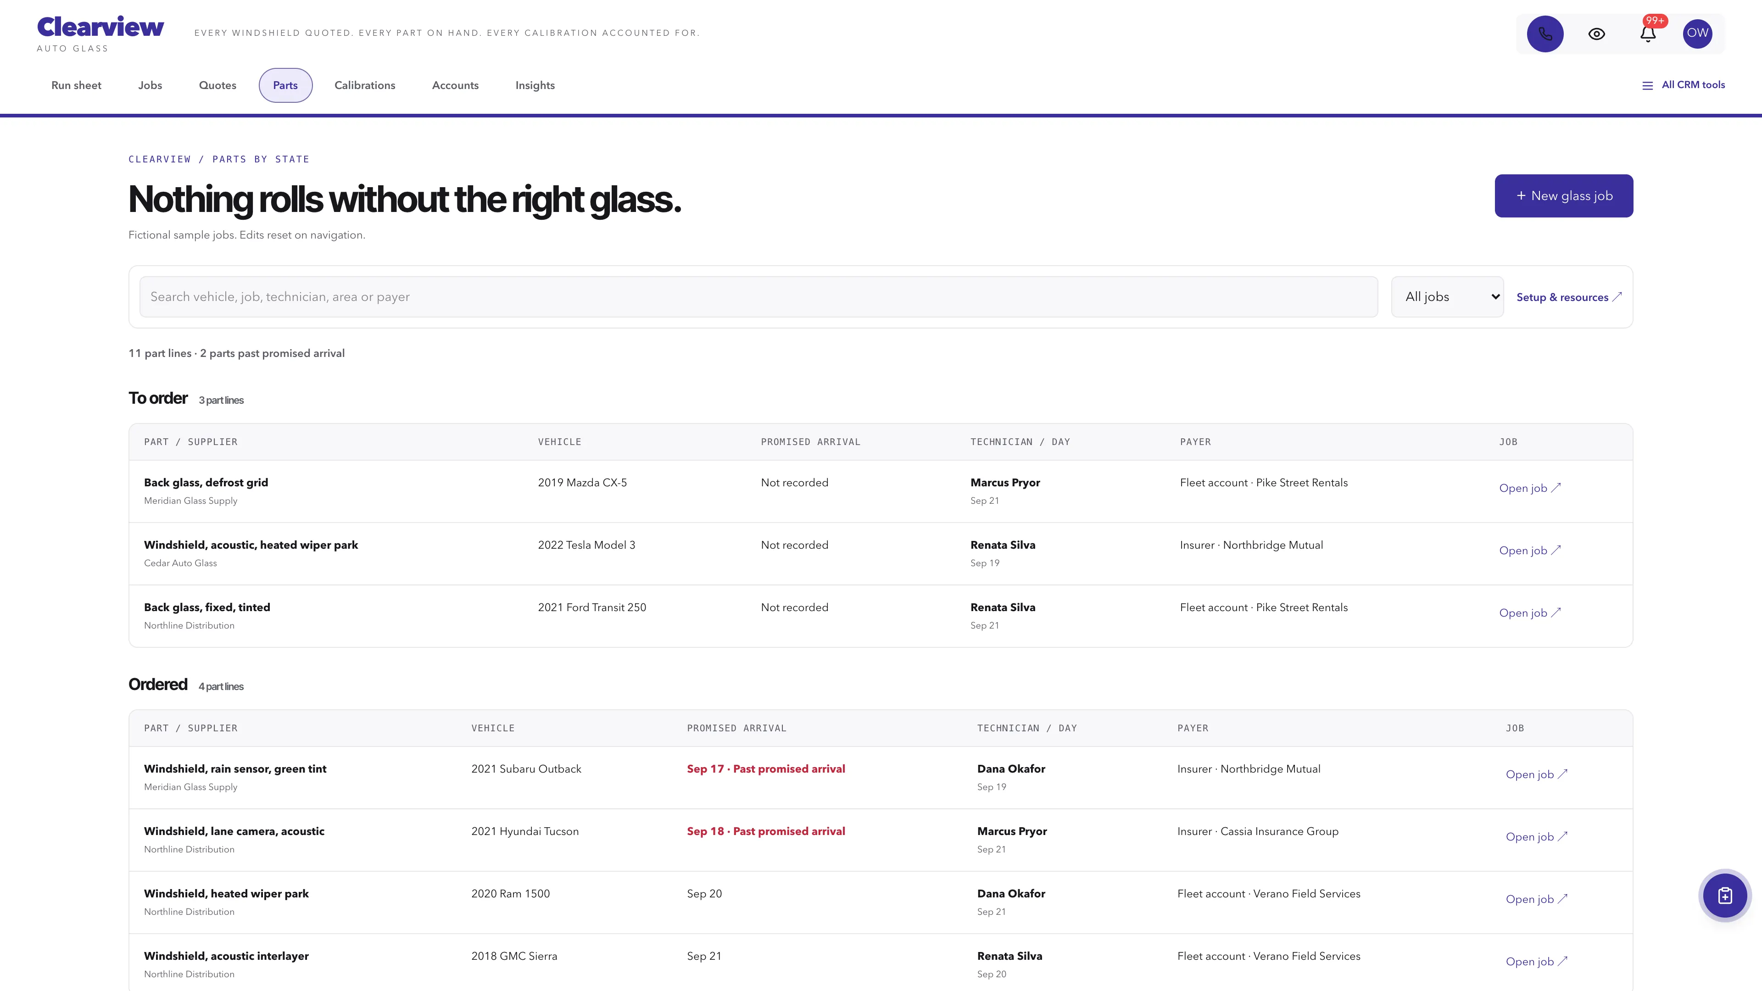Open job for 2019 Mazda CX-5
Image resolution: width=1762 pixels, height=991 pixels.
tap(1529, 488)
